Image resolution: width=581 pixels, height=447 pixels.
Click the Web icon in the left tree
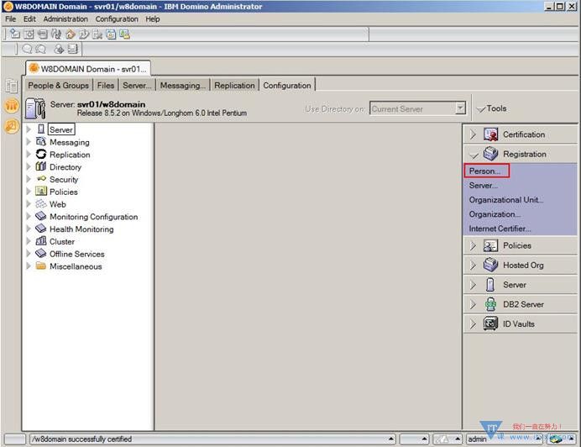tap(41, 203)
